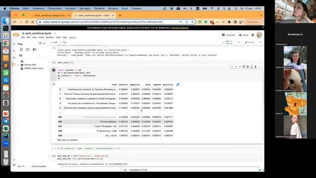The width and height of the screenshot is (316, 178).
Task: Click the Обновить update button
Action: pos(253,22)
